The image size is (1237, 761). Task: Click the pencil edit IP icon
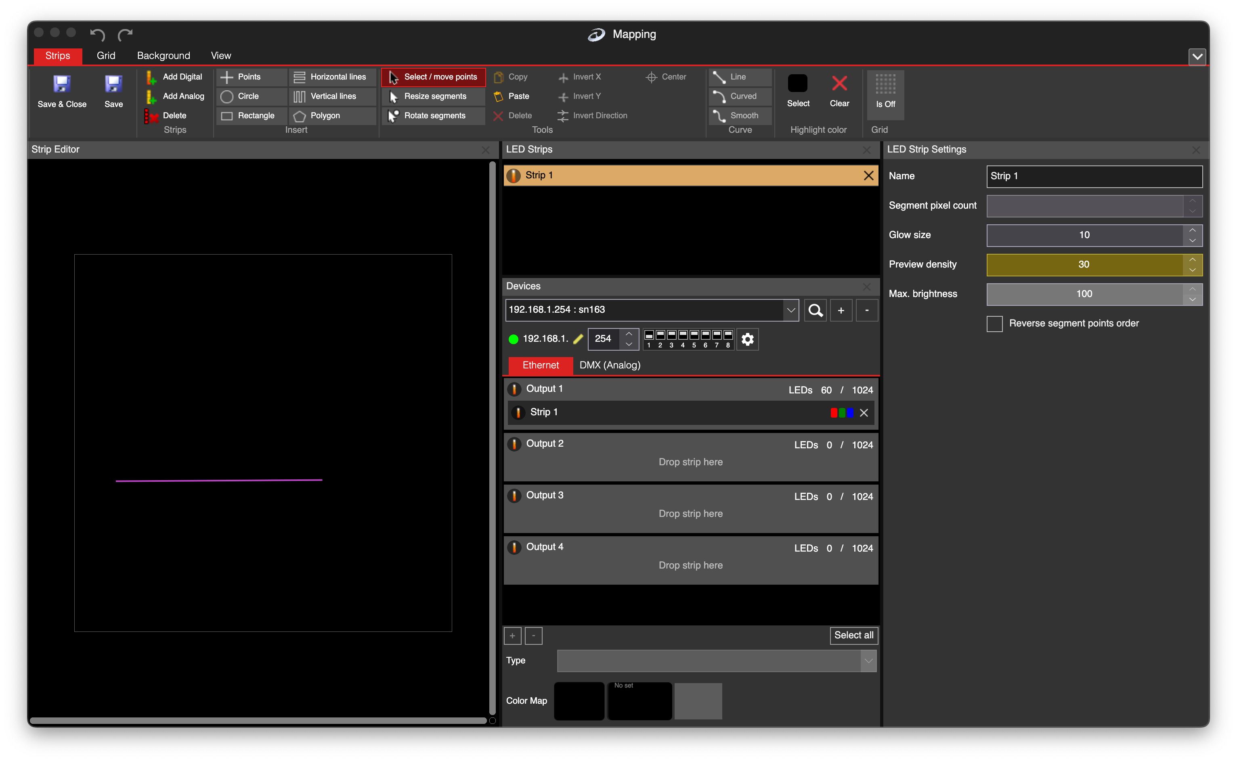pyautogui.click(x=579, y=339)
